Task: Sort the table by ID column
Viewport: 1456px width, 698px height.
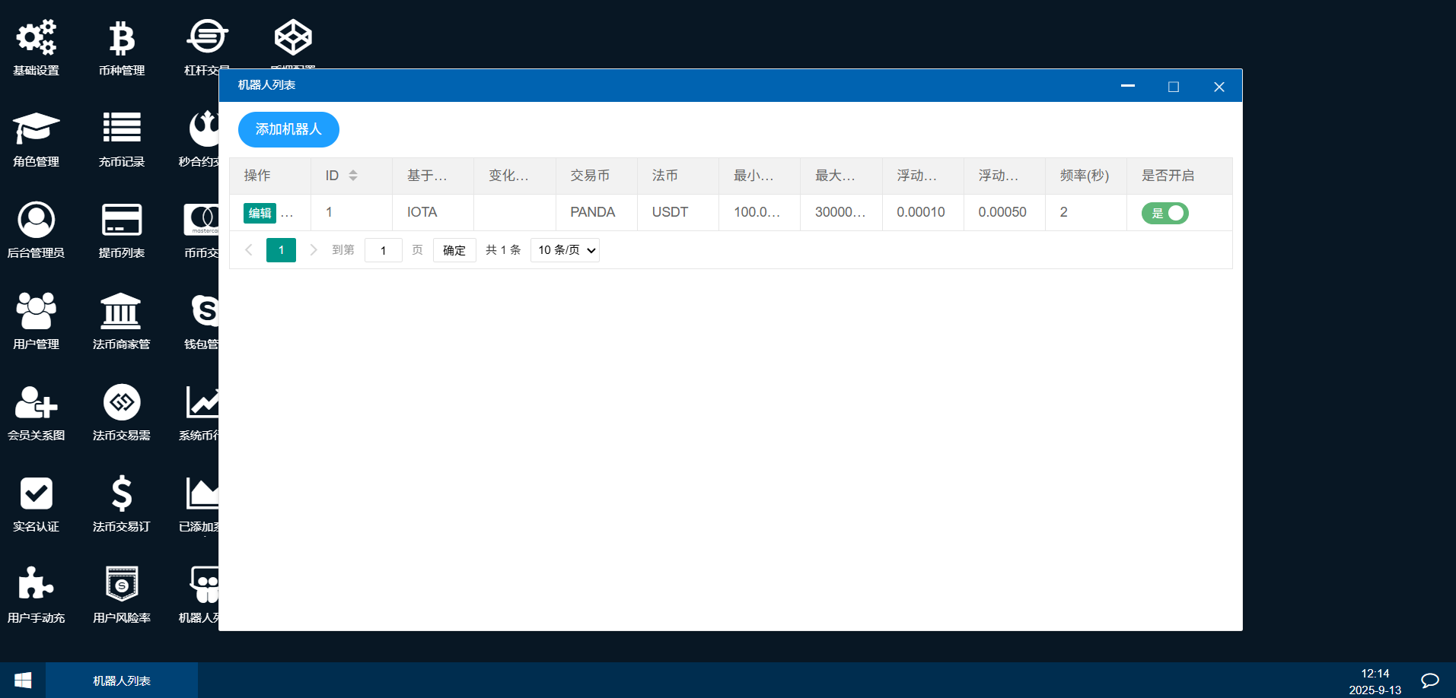Action: coord(352,176)
